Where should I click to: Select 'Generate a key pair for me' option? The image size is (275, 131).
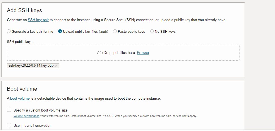point(9,31)
